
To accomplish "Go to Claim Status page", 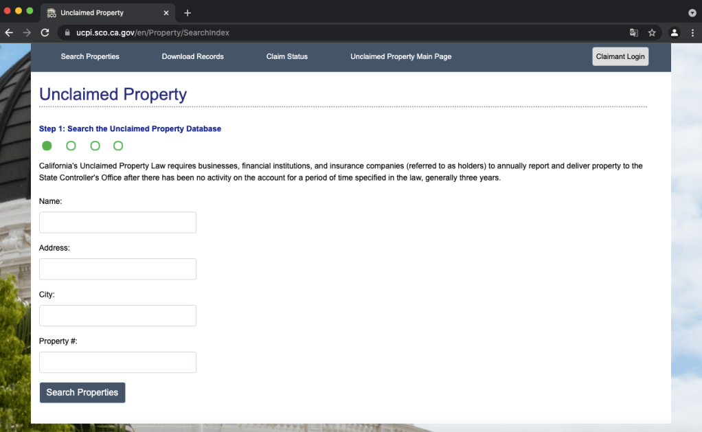I will [286, 56].
